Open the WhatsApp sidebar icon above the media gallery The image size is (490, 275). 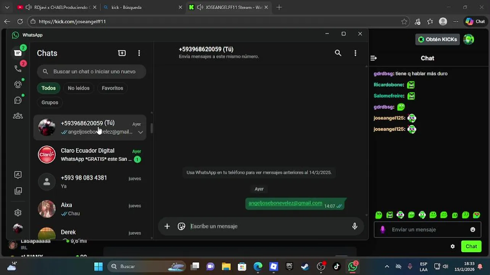pyautogui.click(x=18, y=175)
